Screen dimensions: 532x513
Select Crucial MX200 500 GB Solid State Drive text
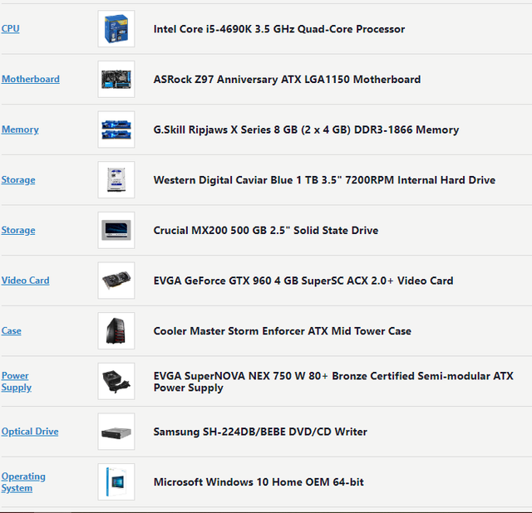[x=266, y=231]
